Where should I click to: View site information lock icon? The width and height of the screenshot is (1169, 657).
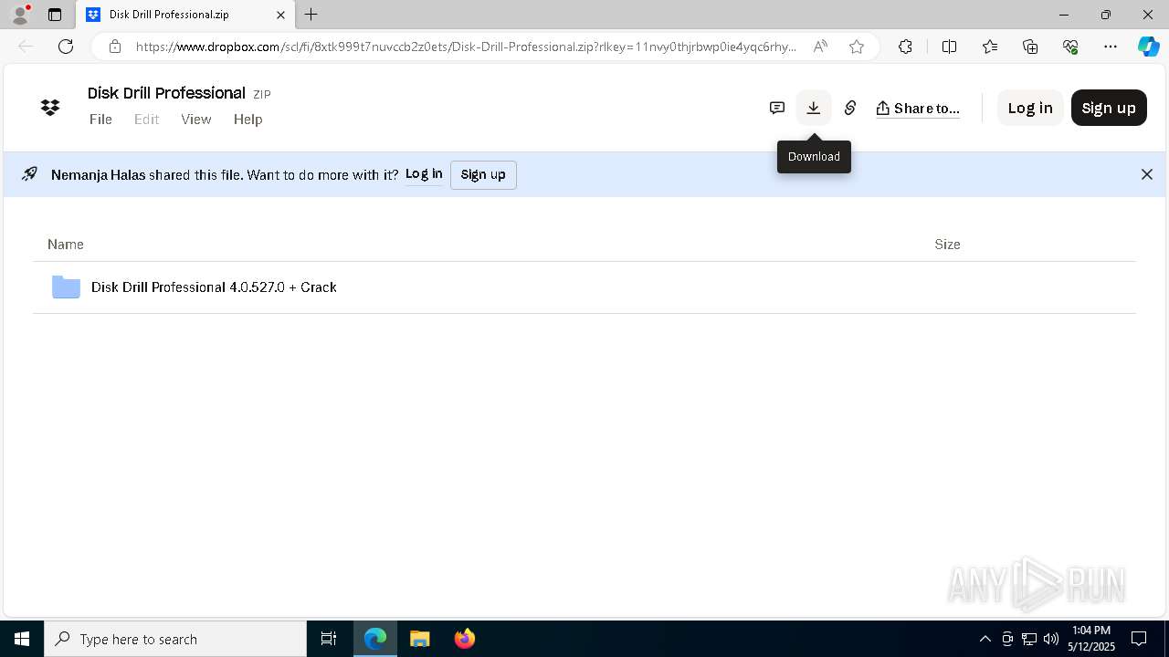point(114,47)
